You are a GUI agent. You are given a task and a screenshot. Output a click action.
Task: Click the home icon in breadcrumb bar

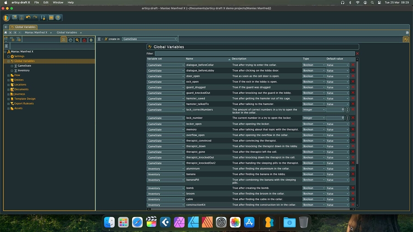[x=6, y=33]
